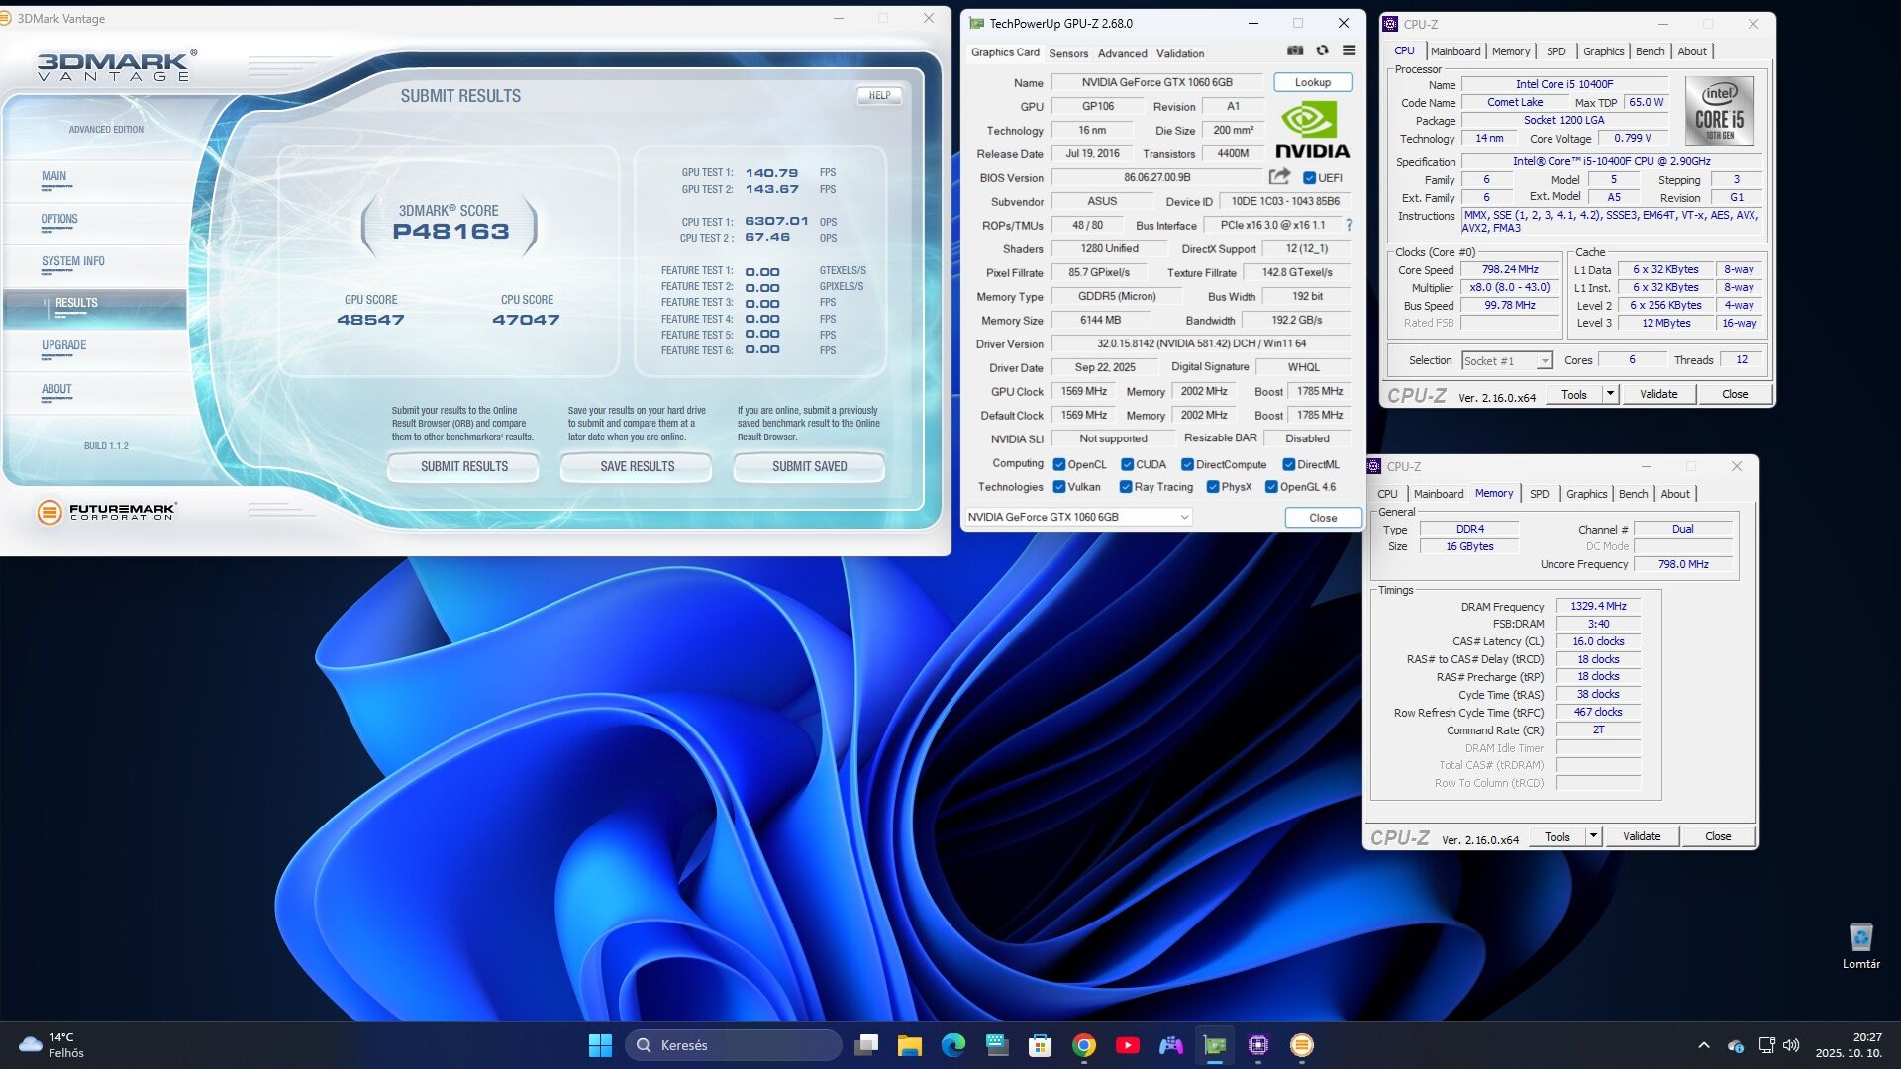Screen dimensions: 1901x1069
Task: Click the BIOS version share icon
Action: coord(1279,177)
